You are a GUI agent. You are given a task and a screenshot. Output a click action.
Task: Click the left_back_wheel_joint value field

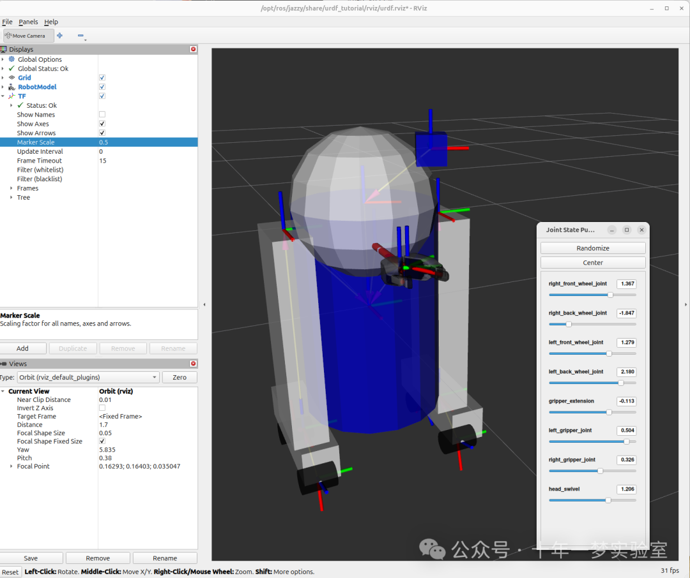[627, 371]
